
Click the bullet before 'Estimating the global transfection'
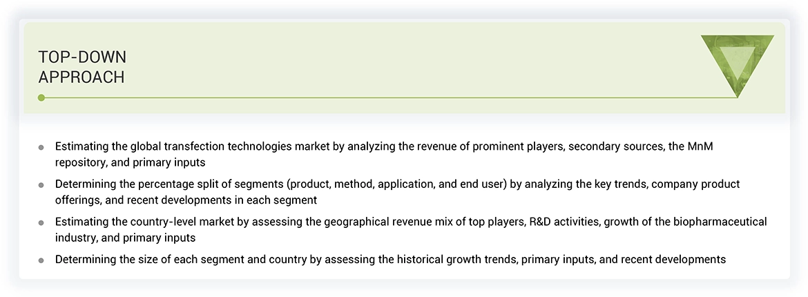(x=41, y=147)
